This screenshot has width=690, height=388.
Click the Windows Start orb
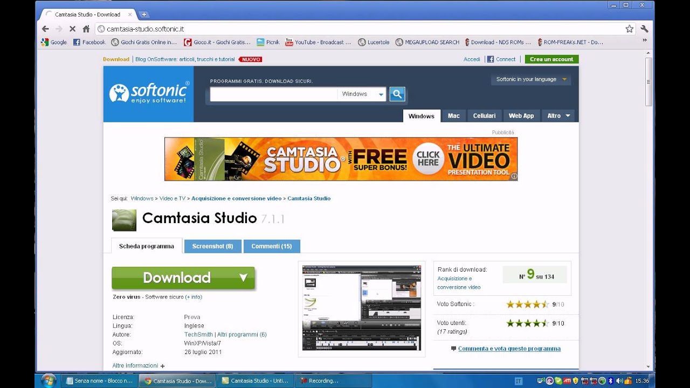click(x=48, y=380)
